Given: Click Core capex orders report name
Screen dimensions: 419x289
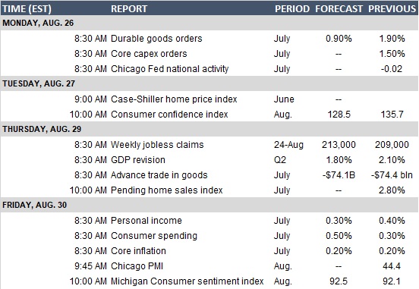Looking at the screenshot, I should [149, 54].
